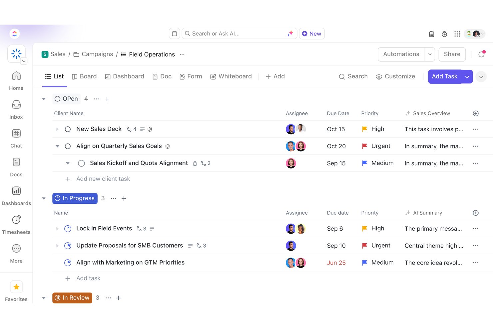Open the Add Task dropdown arrow
493x328 pixels.
click(x=467, y=76)
